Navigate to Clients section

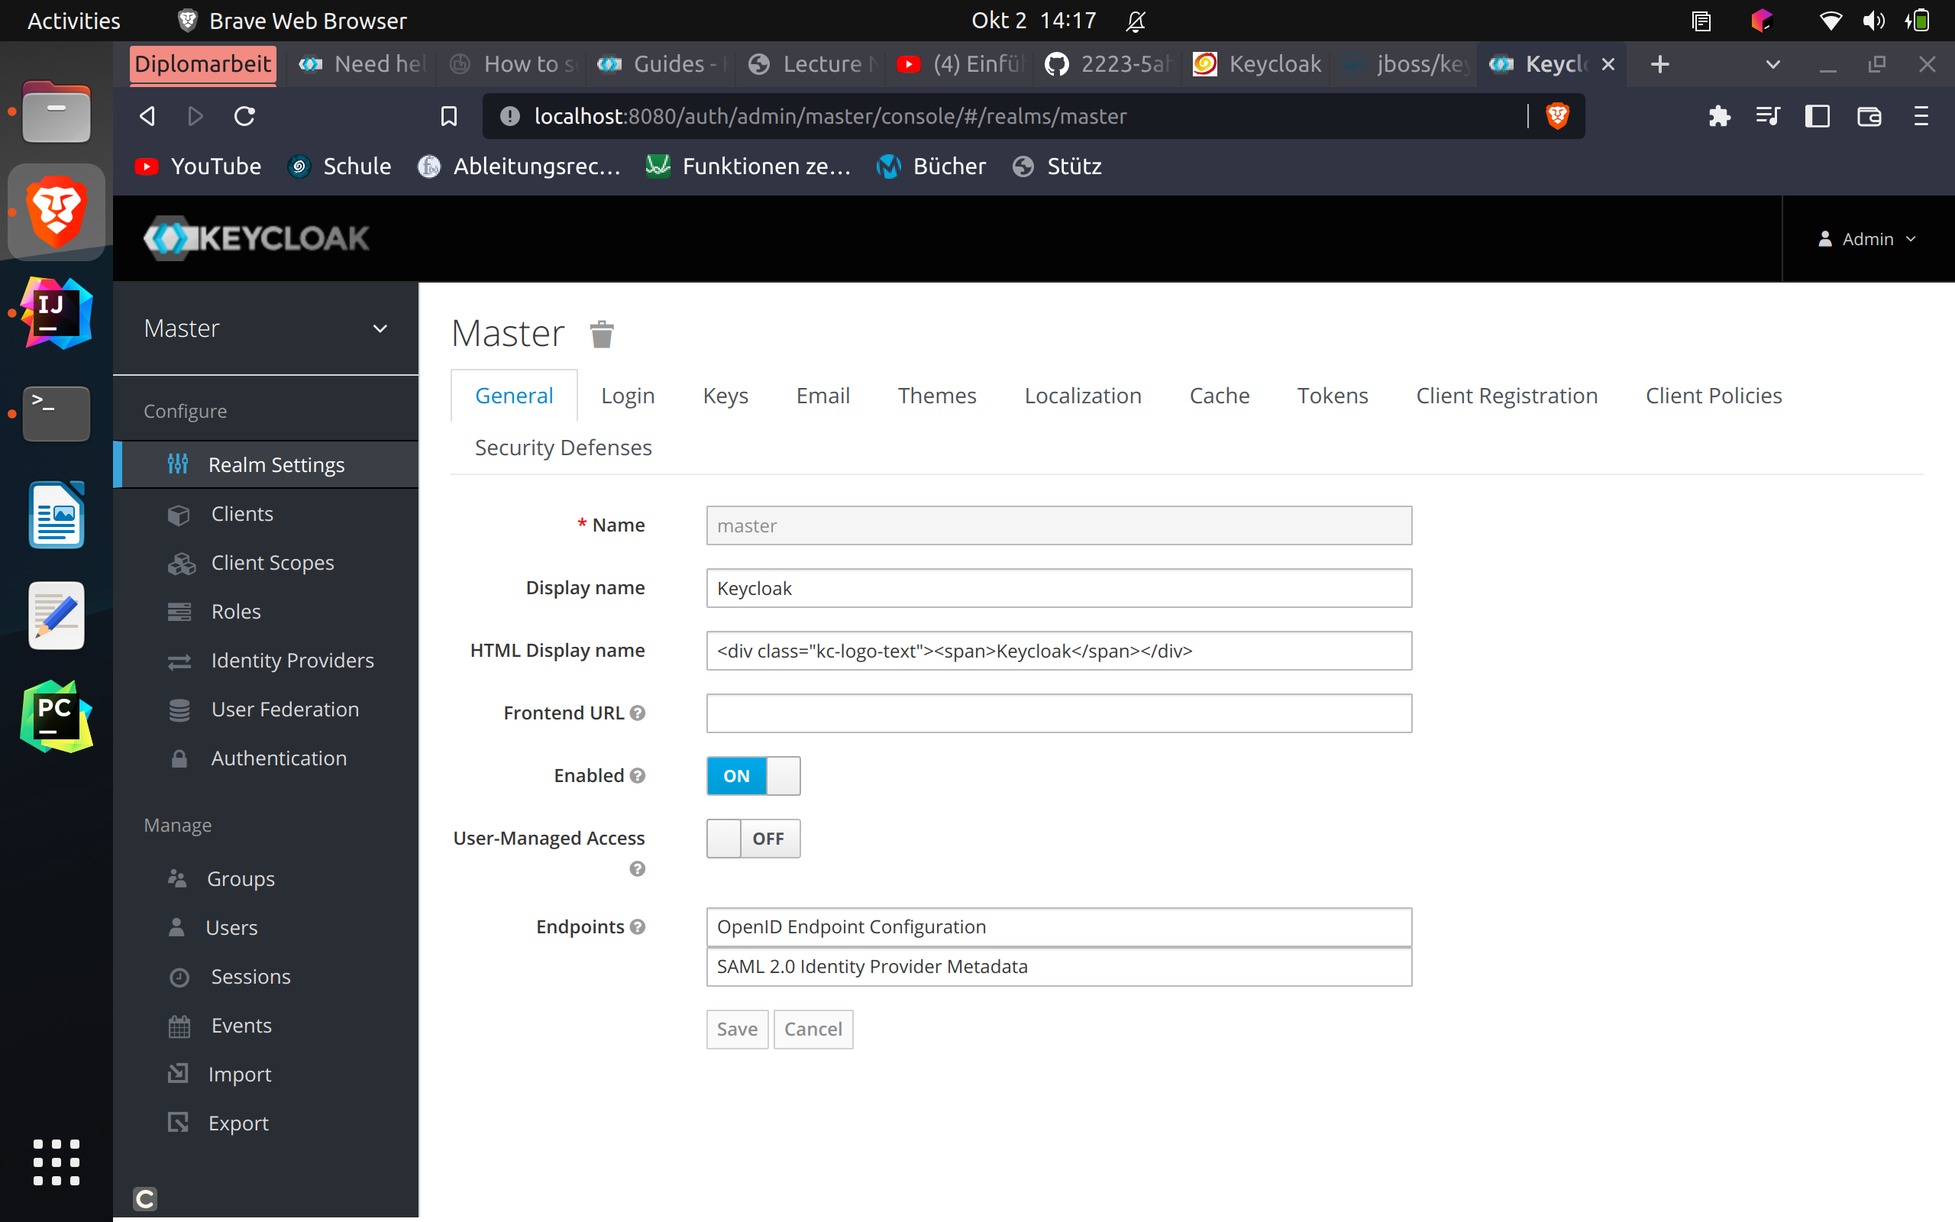click(x=242, y=512)
